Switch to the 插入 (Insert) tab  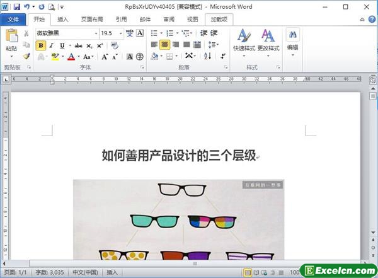click(x=62, y=19)
